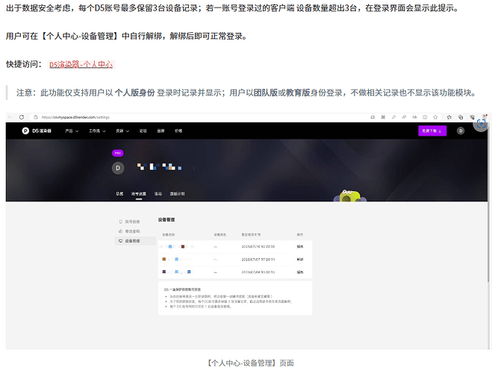Switch to the 活动 tab

(x=158, y=194)
